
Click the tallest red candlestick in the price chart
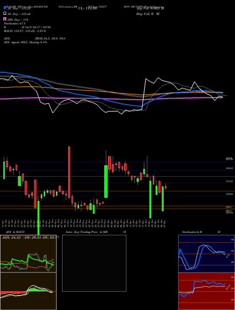(69, 172)
